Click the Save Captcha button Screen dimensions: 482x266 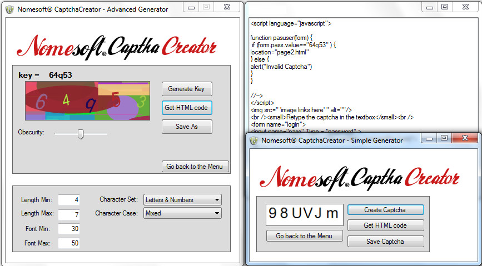click(385, 242)
